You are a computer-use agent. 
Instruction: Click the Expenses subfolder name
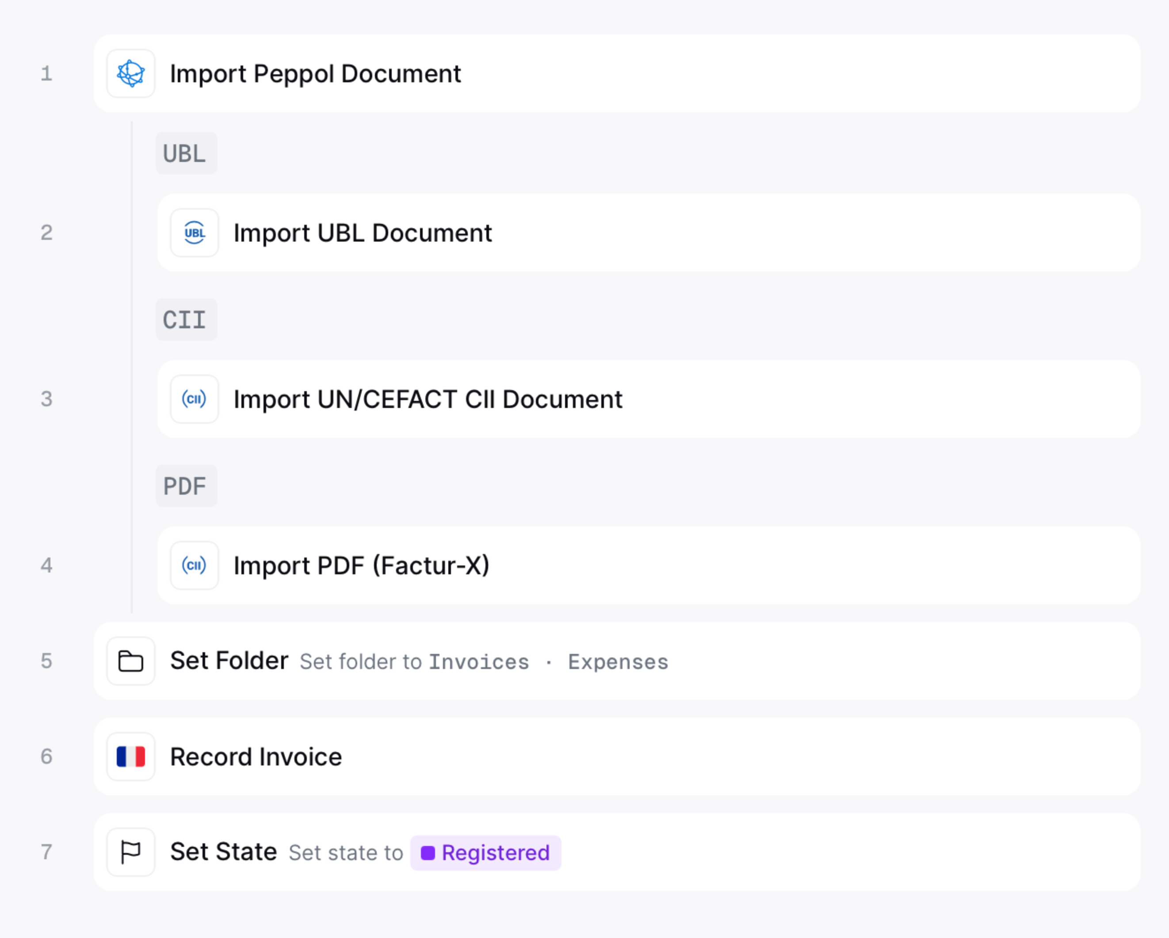pos(618,662)
